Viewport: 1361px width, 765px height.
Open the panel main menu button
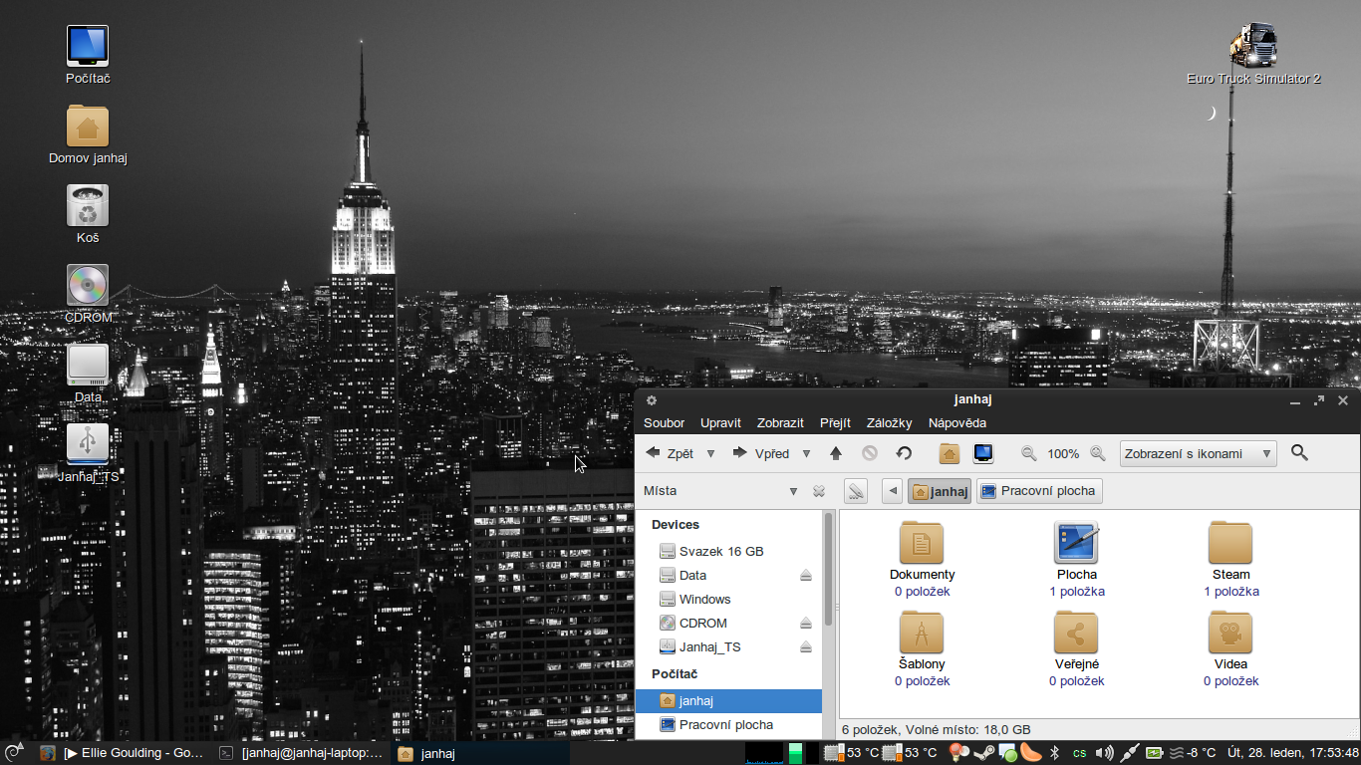(14, 753)
